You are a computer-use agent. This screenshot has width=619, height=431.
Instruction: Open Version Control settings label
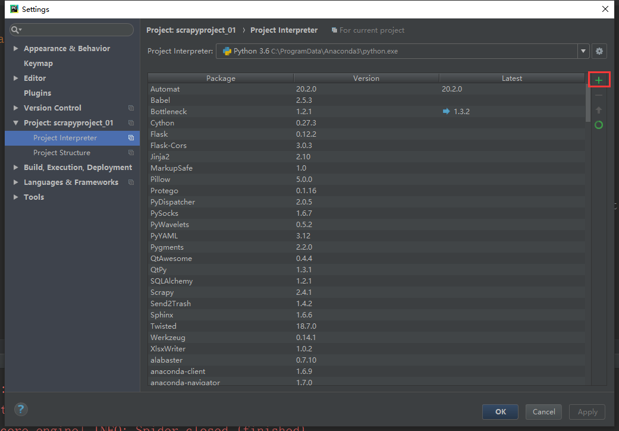[52, 108]
